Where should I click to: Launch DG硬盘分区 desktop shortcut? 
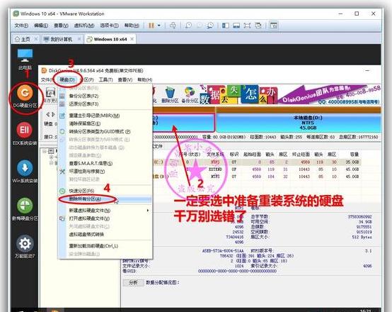tap(25, 96)
